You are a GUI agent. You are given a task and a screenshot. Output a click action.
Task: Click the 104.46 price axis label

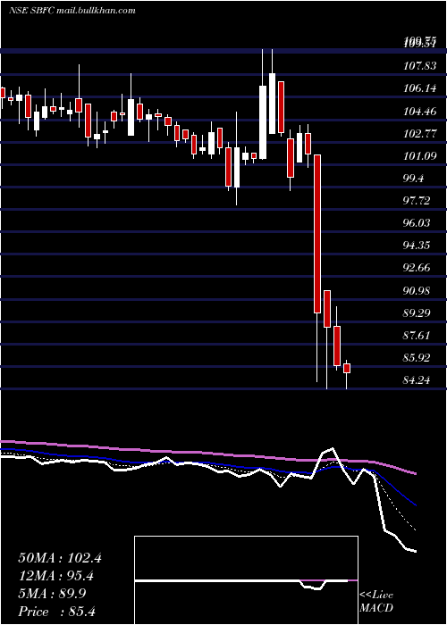pos(420,112)
